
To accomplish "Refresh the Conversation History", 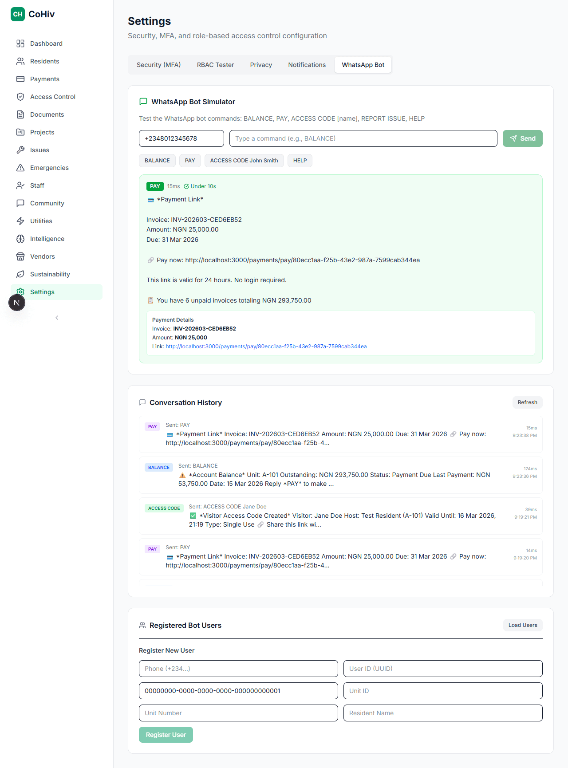I will [x=527, y=402].
